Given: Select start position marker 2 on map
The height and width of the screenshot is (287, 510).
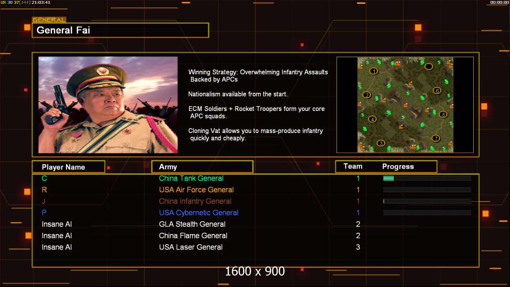Looking at the screenshot, I should coord(367,95).
